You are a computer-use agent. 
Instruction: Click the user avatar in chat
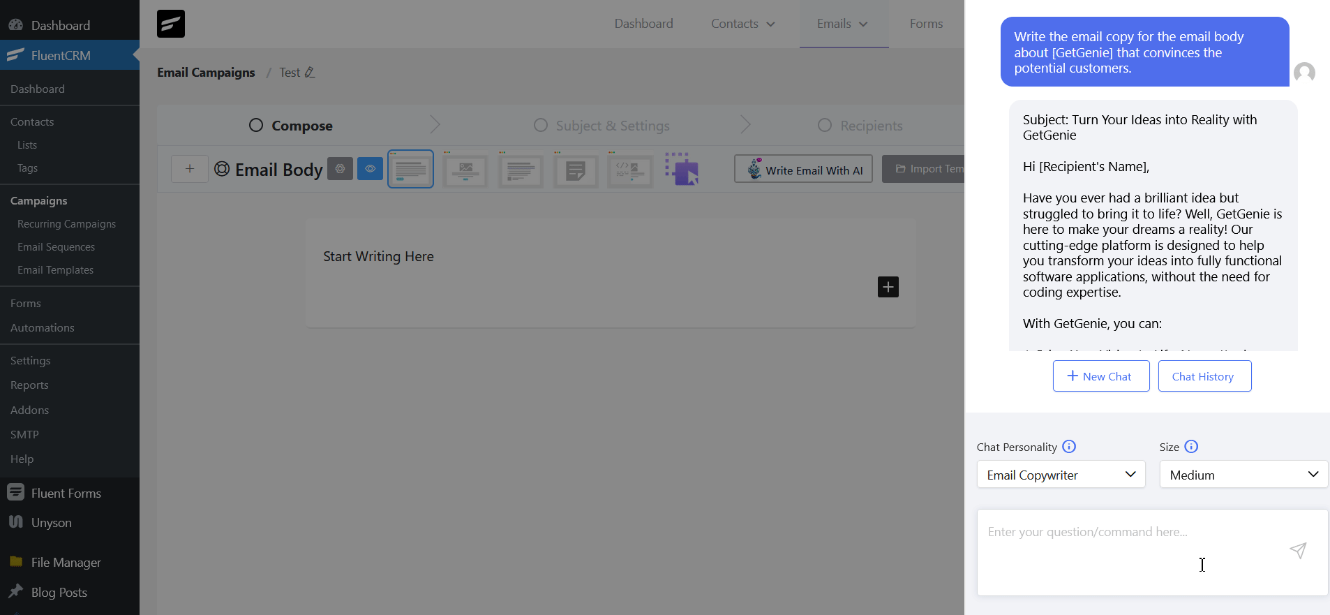1304,73
